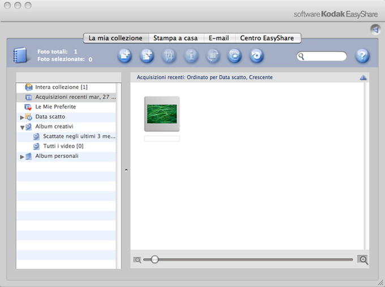Switch to La mia collezione tab

click(x=116, y=38)
